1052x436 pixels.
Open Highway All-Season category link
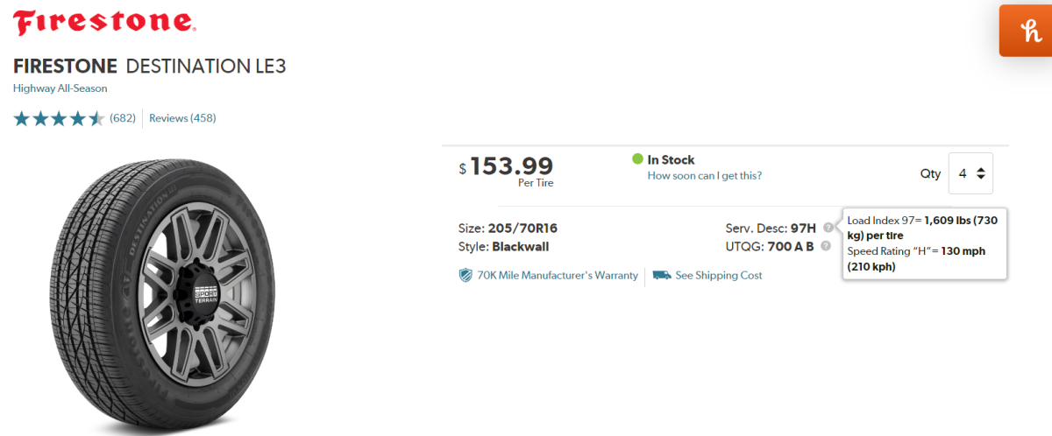point(60,88)
